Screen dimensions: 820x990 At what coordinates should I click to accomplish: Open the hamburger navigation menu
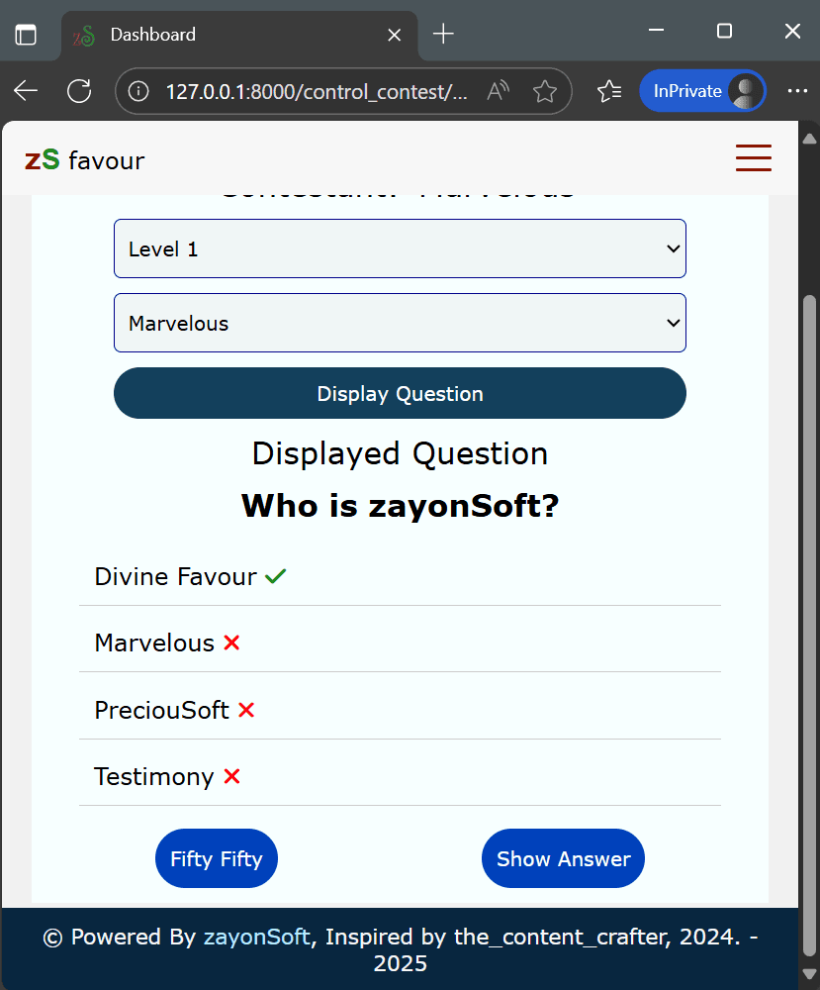click(753, 158)
